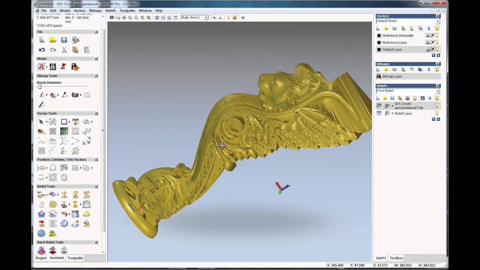Toggle visibility bulb of Default Layer
Image resolution: width=480 pixels, height=270 pixels.
click(x=437, y=49)
